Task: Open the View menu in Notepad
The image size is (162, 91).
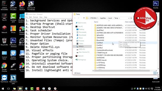Action: pyautogui.click(x=41, y=17)
